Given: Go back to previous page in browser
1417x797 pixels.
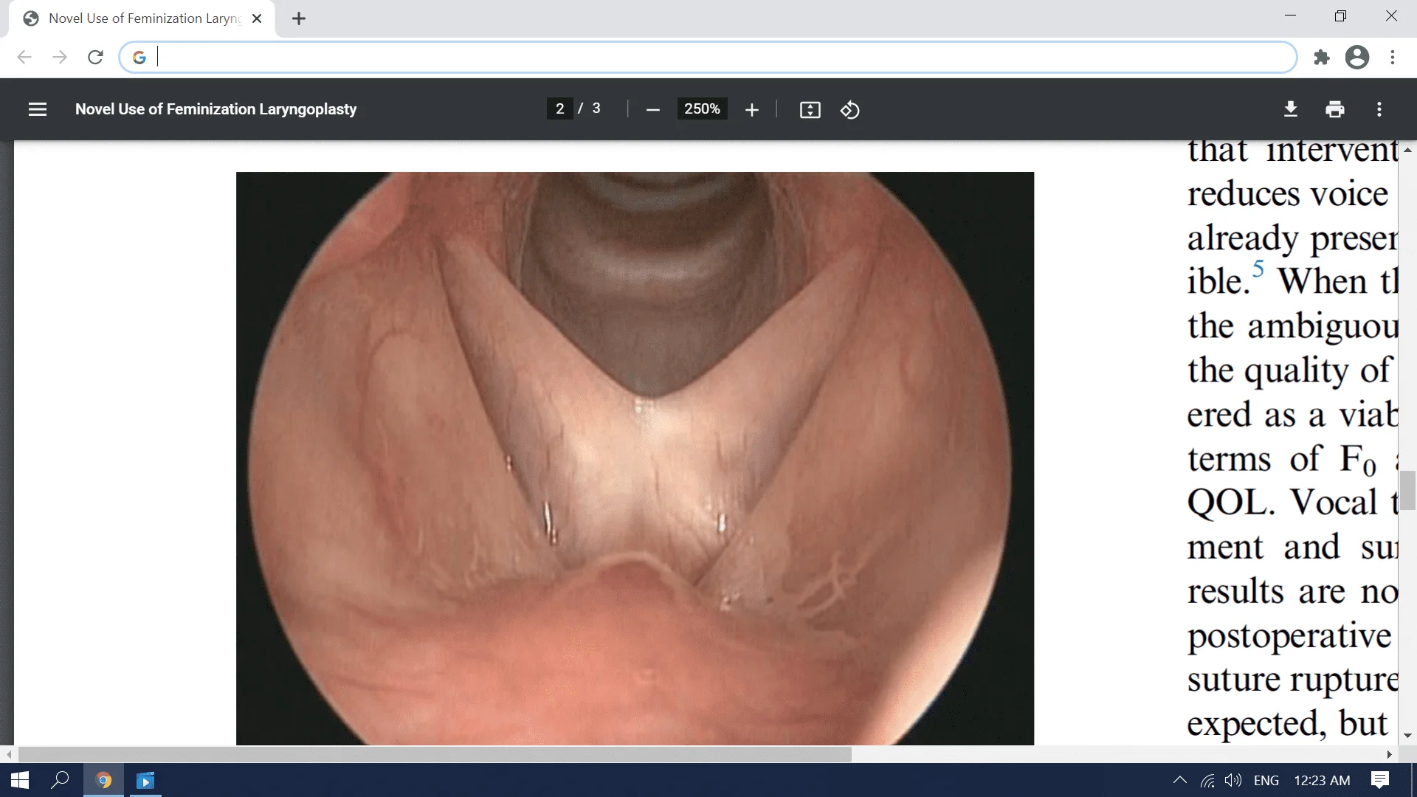Looking at the screenshot, I should (x=24, y=57).
